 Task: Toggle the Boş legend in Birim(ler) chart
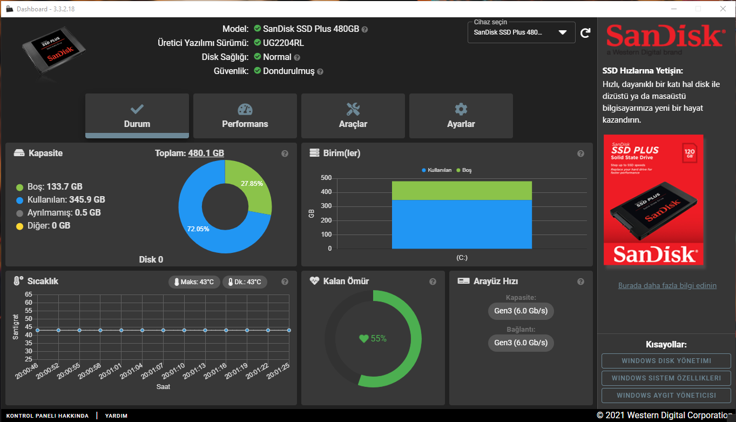pyautogui.click(x=464, y=170)
